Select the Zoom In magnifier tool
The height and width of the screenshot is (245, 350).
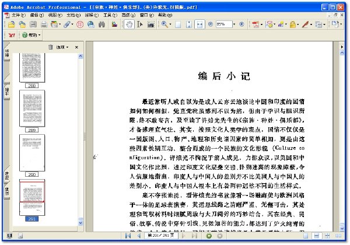pyautogui.click(x=164, y=24)
